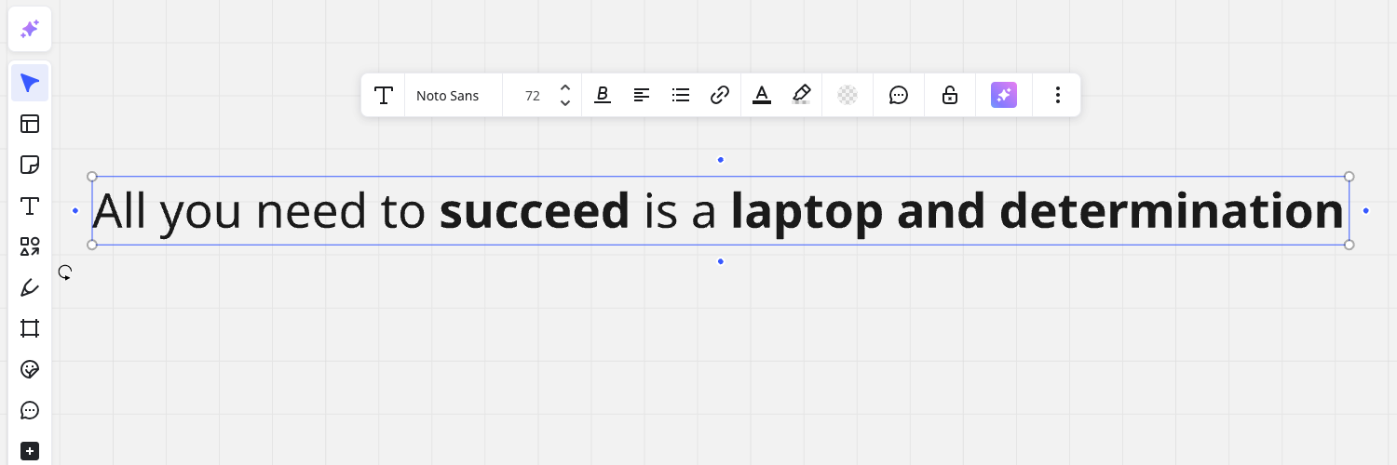Open more tools with the plus icon
The width and height of the screenshot is (1397, 465).
click(30, 451)
